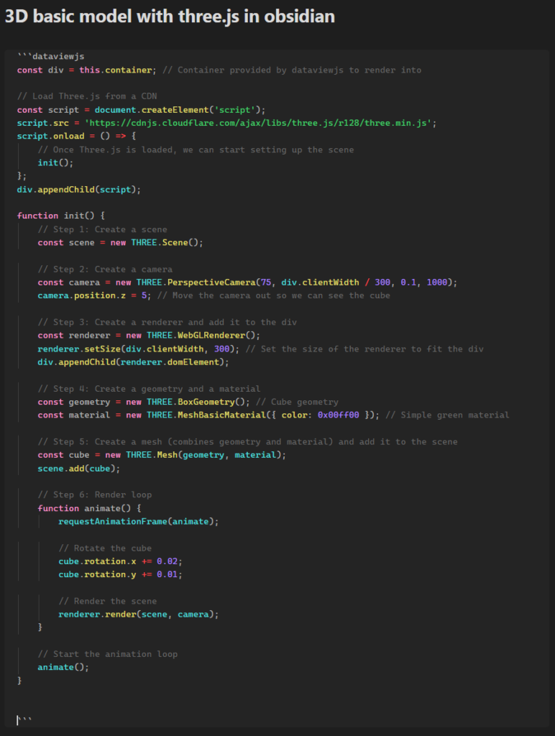The width and height of the screenshot is (555, 736).
Task: Click the comment '// Simple green material'
Action: pos(447,415)
